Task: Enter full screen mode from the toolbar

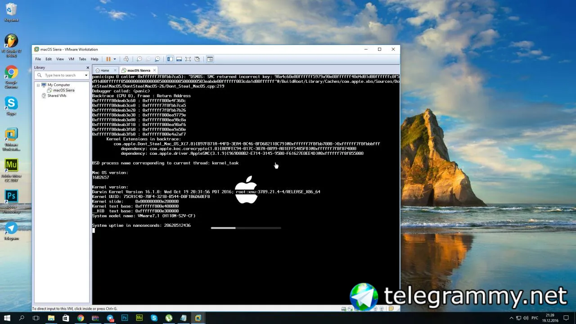Action: tap(188, 59)
